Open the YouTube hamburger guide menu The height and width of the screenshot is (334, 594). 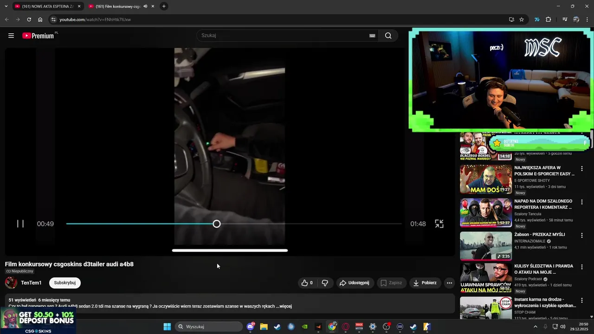click(x=11, y=36)
